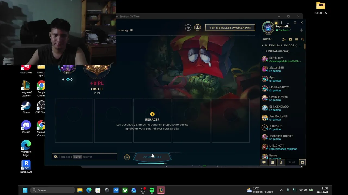The height and width of the screenshot is (195, 348).
Task: Click the download replay icon
Action: [x=198, y=27]
